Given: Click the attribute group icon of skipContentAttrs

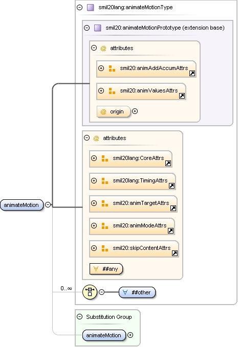Looking at the screenshot, I should tap(105, 248).
